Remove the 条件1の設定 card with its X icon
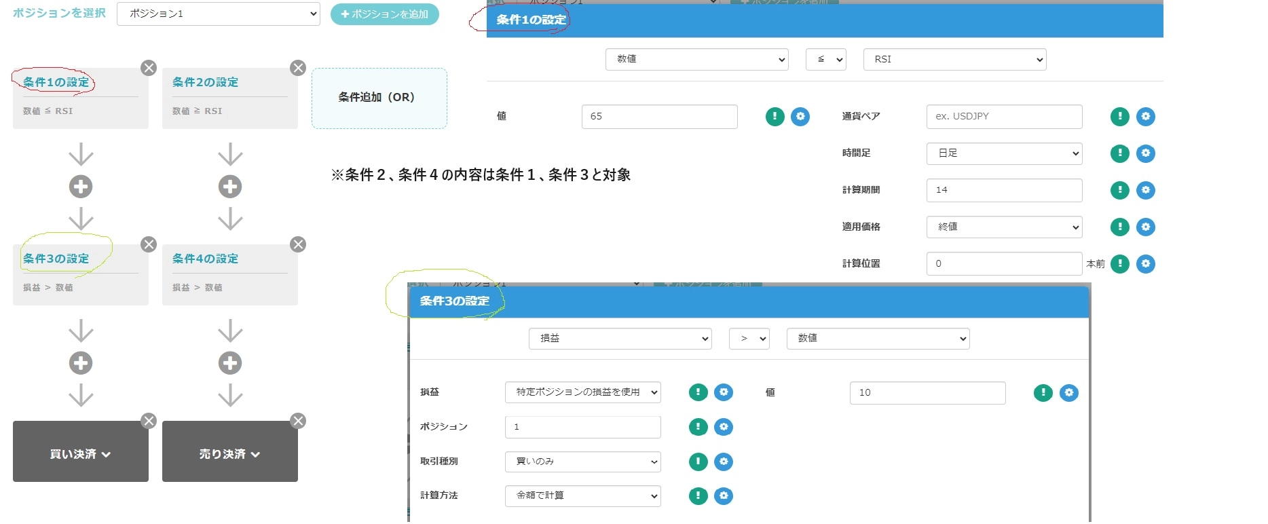The width and height of the screenshot is (1268, 524). point(149,68)
